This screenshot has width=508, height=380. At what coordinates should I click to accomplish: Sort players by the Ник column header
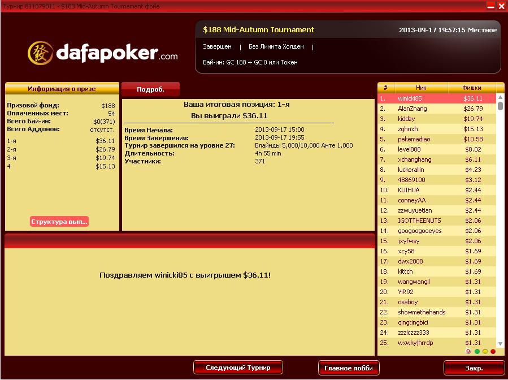421,88
